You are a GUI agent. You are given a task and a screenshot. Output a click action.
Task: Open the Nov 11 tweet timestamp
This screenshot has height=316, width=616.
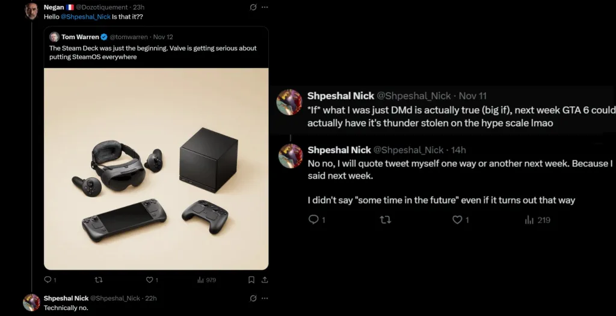(x=472, y=96)
